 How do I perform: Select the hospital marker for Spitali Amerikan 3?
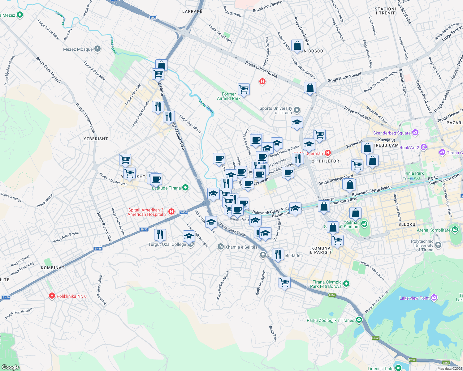171,211
